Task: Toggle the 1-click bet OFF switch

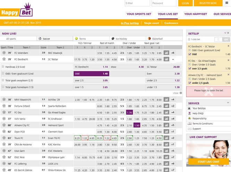Action: point(222,39)
